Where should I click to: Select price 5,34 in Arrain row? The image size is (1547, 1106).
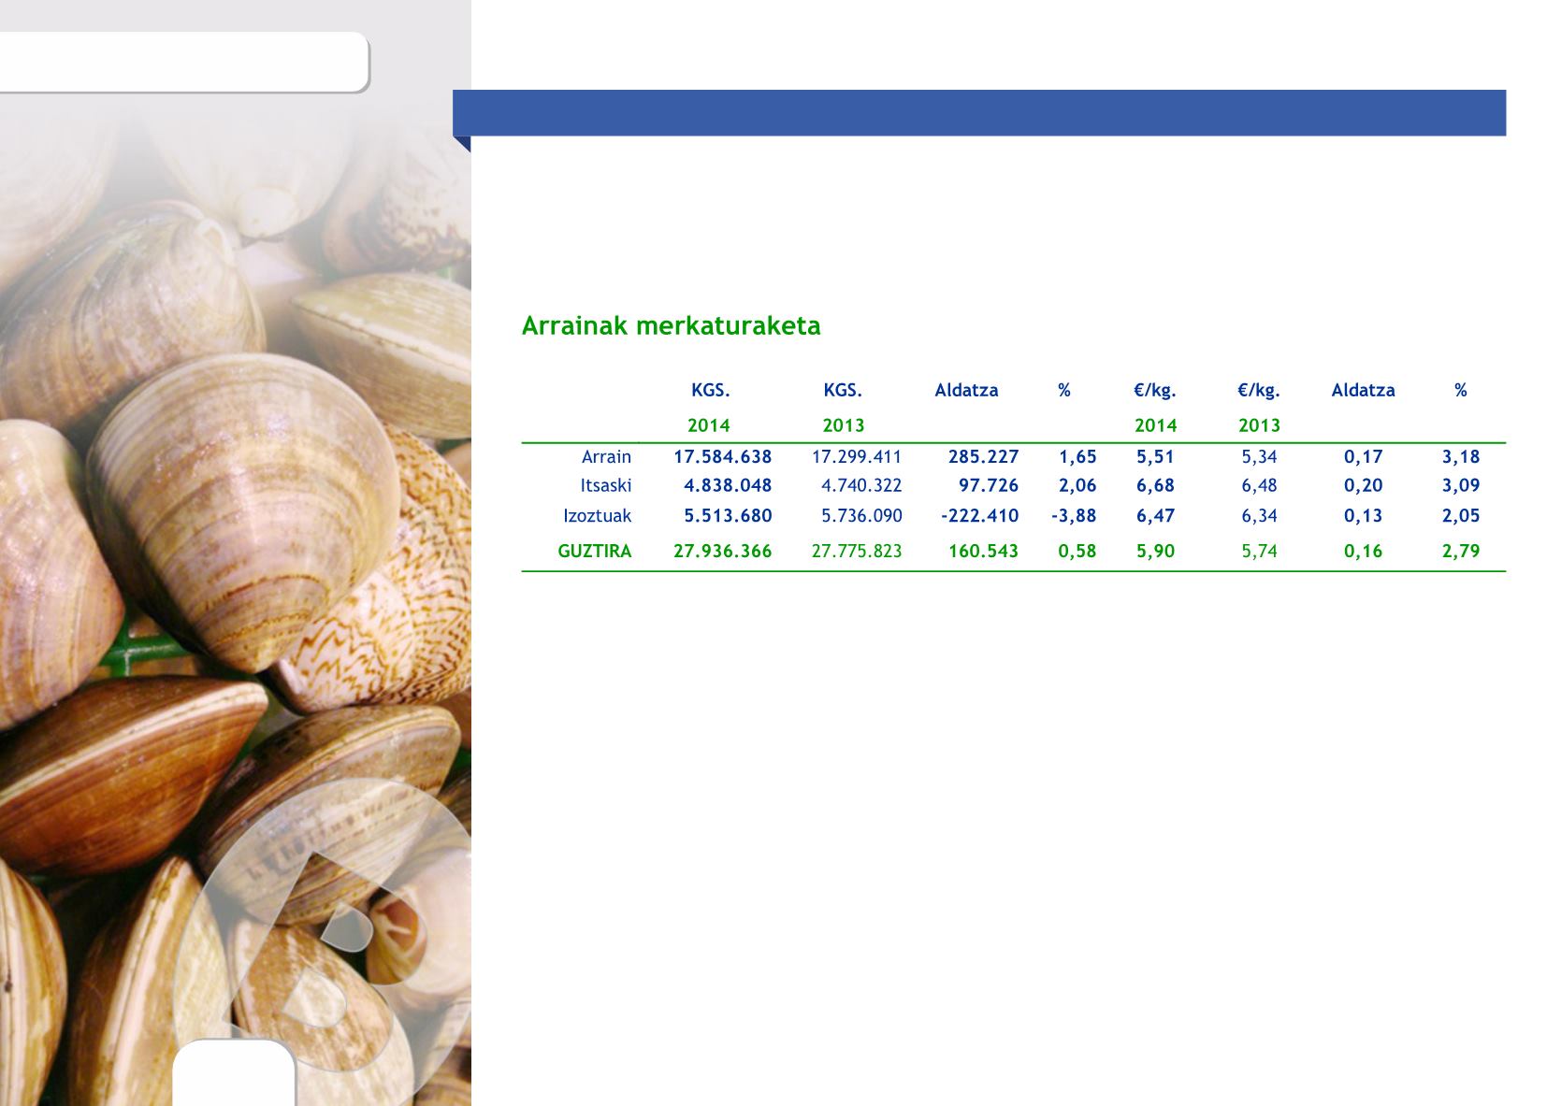1259,457
